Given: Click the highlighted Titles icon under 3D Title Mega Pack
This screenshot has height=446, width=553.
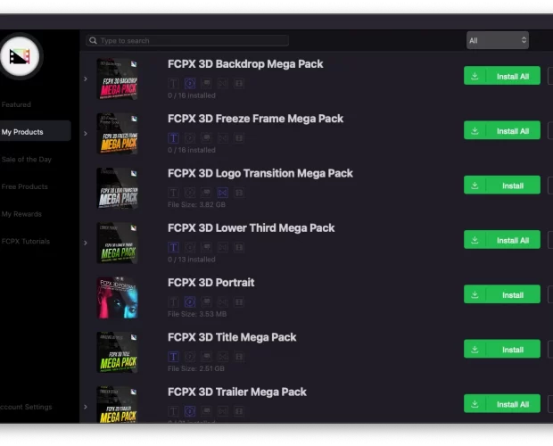Looking at the screenshot, I should pyautogui.click(x=173, y=357).
